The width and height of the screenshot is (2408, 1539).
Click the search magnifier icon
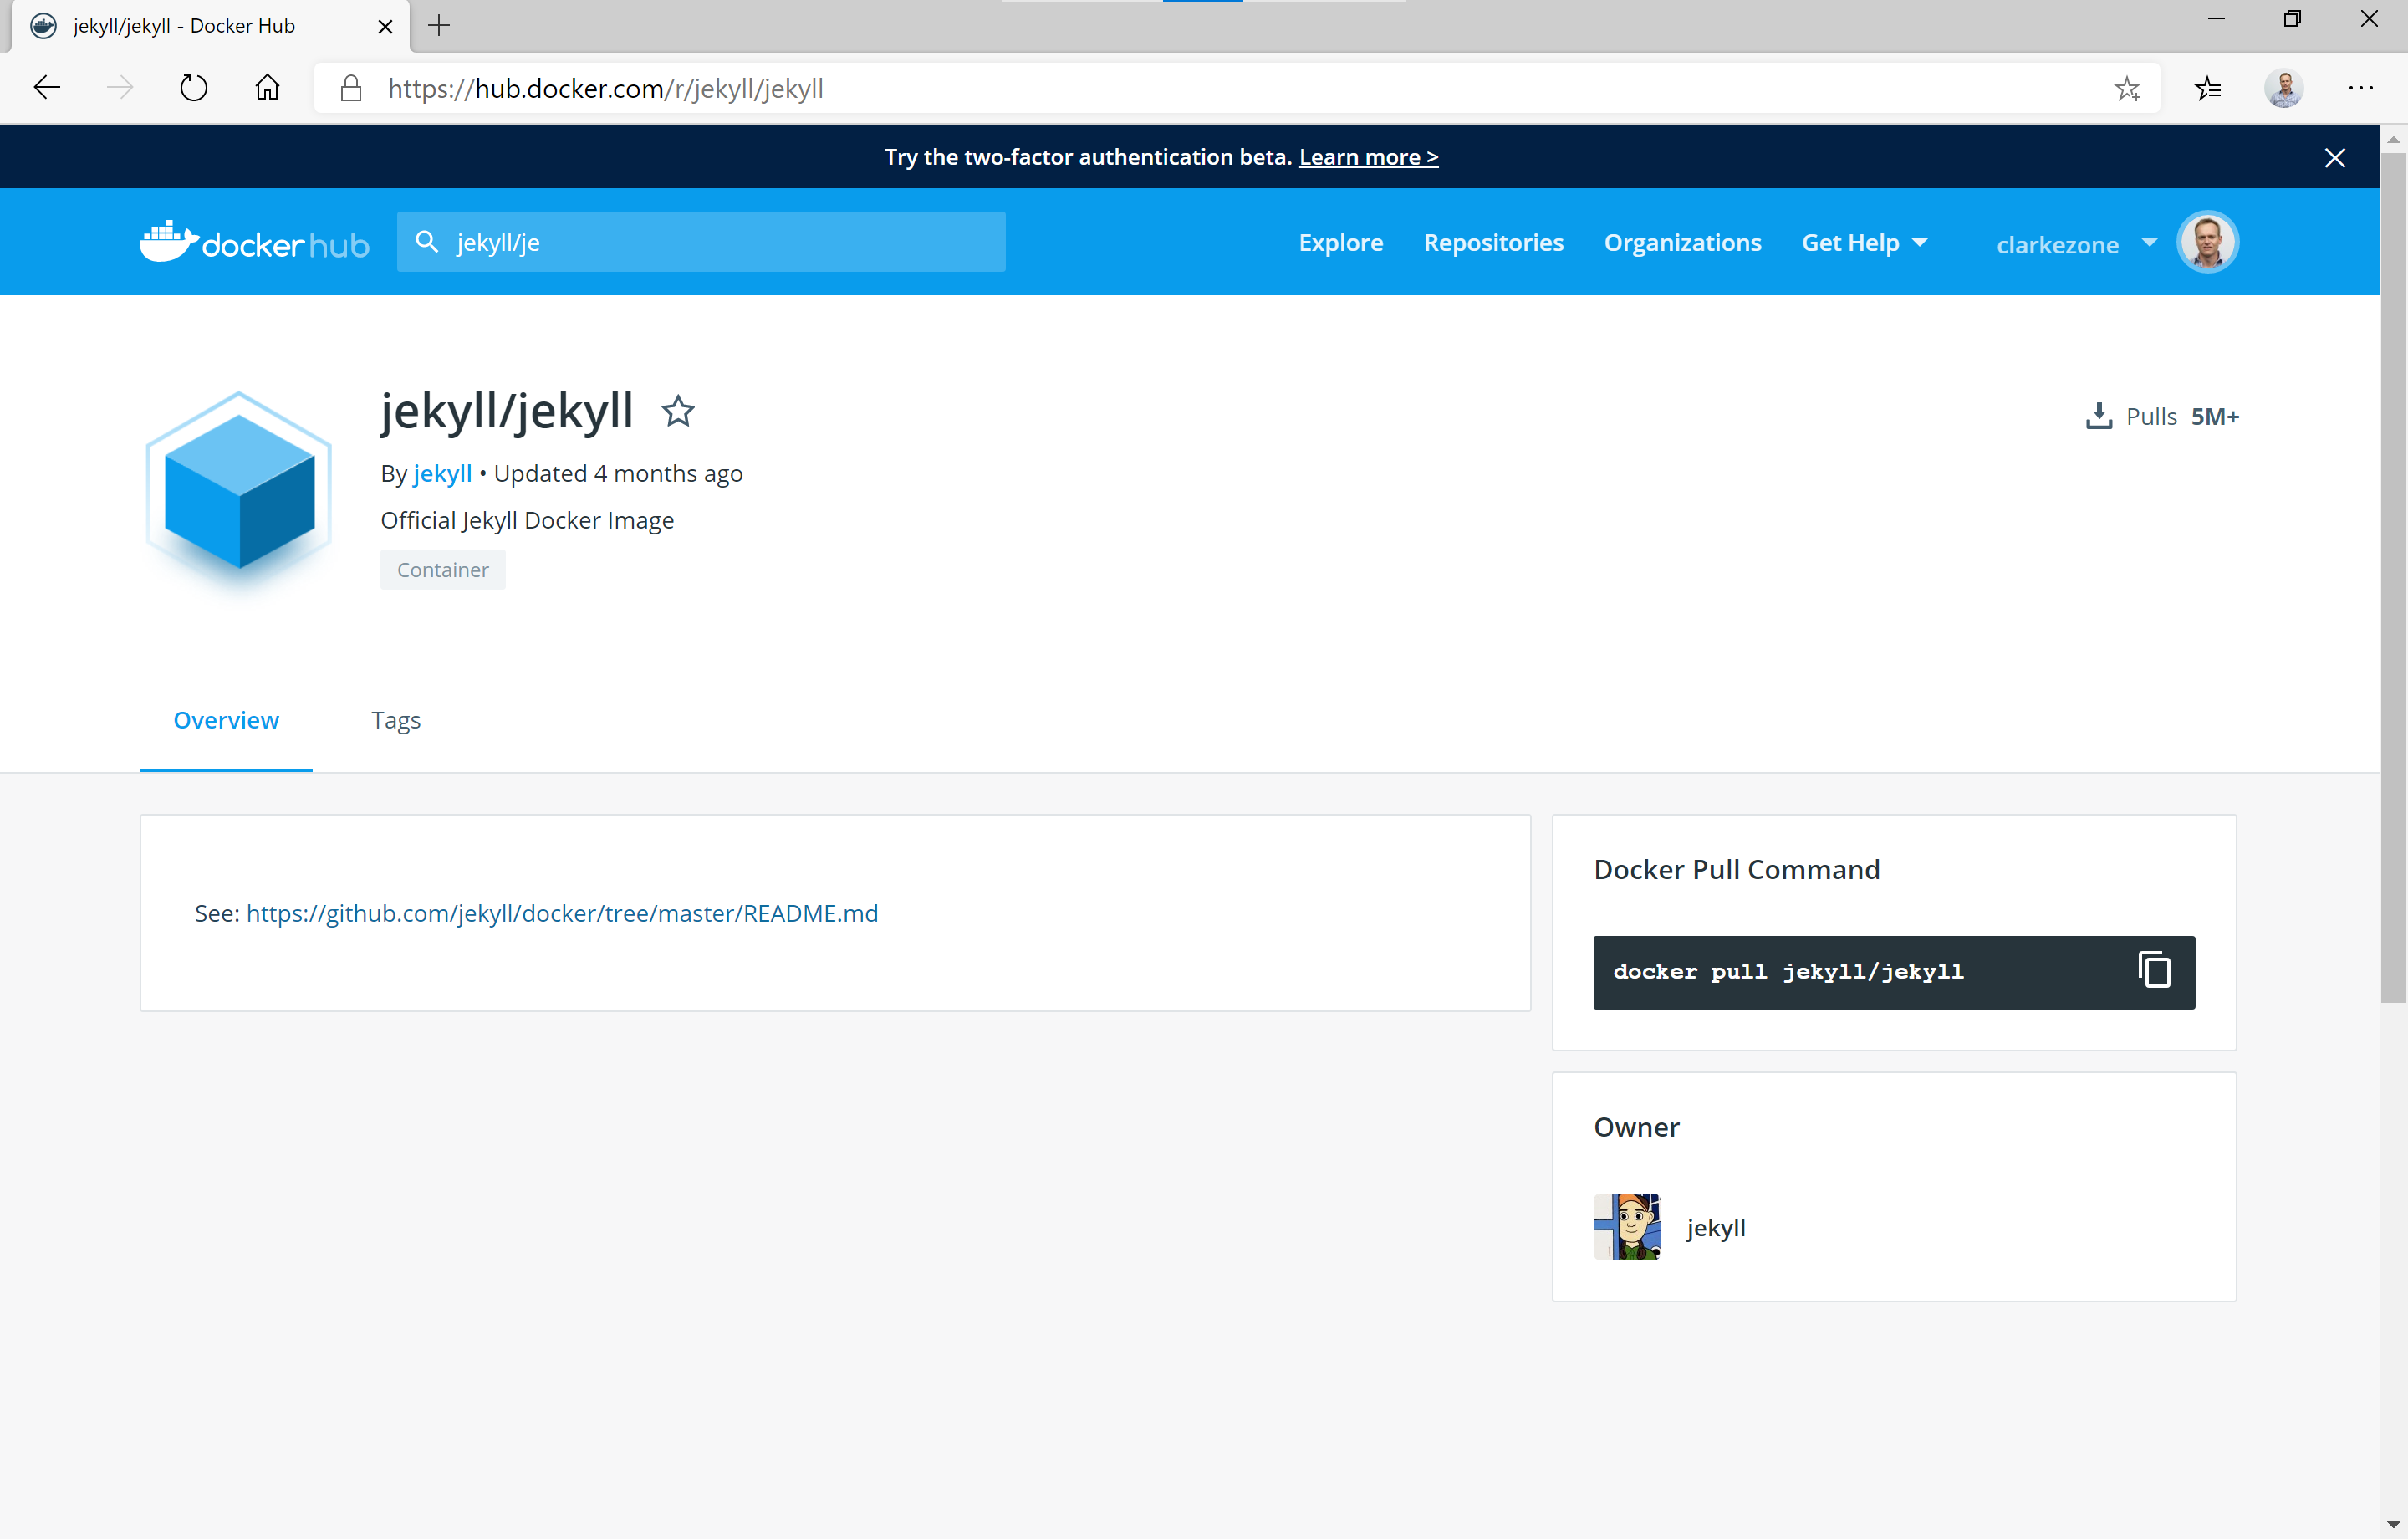[x=427, y=241]
